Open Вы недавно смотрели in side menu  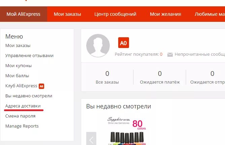pyautogui.click(x=29, y=96)
